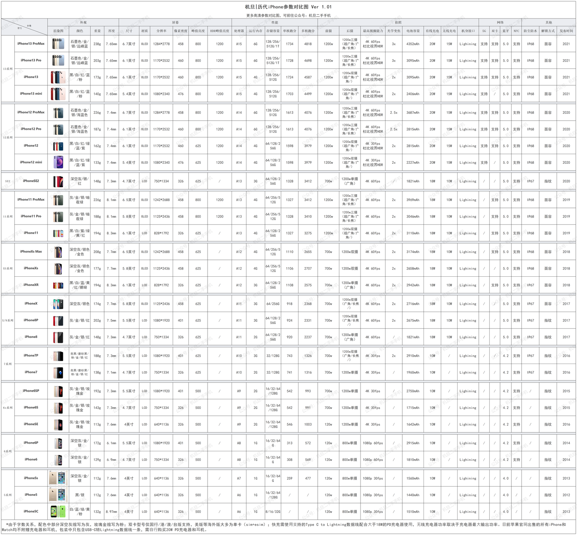Open the iPhone11 ProMax render image
The image size is (577, 535).
(x=58, y=200)
